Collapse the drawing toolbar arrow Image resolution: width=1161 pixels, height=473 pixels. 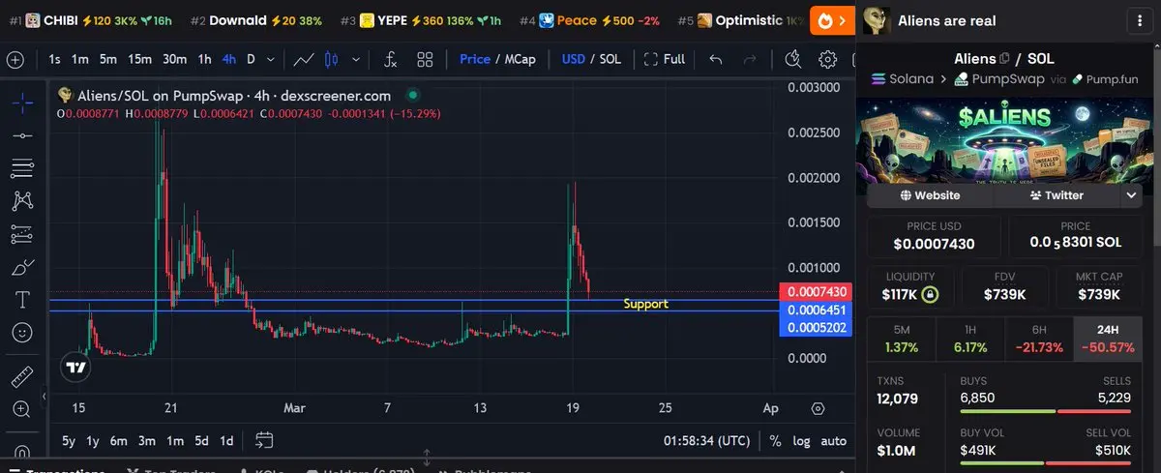pyautogui.click(x=43, y=397)
